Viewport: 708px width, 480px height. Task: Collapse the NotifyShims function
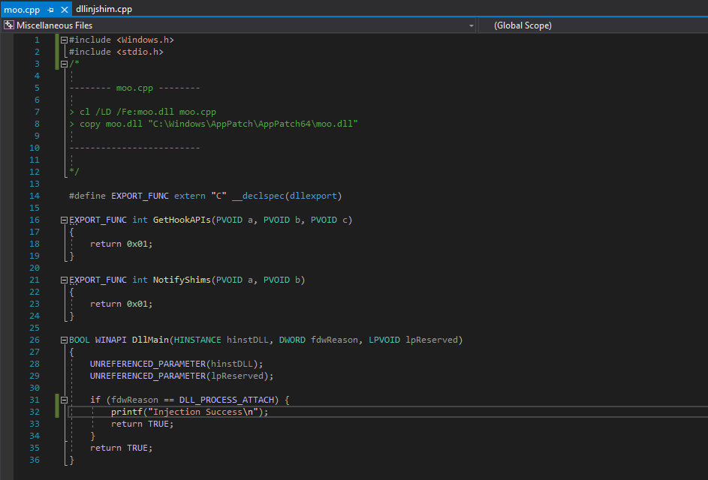64,280
